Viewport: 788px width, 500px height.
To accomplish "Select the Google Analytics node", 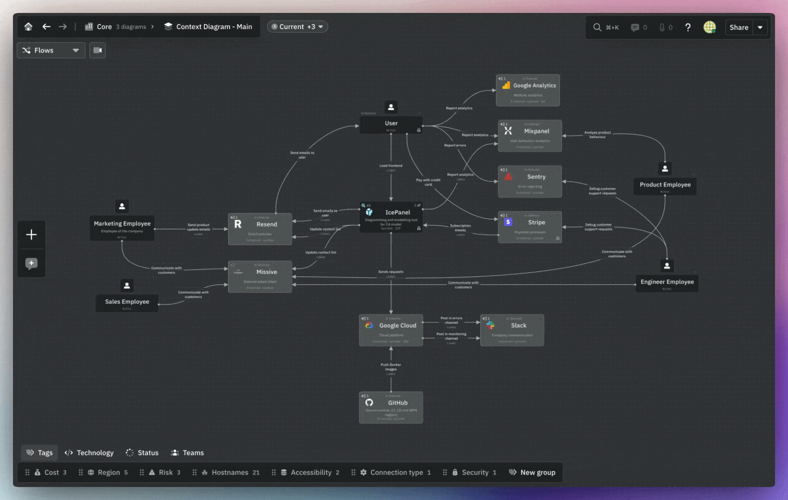I will [x=528, y=90].
